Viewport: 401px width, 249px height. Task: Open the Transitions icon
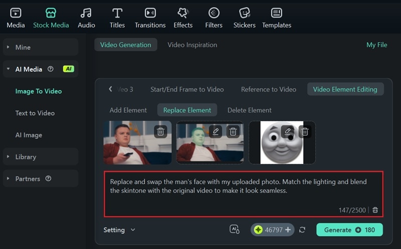click(x=150, y=13)
